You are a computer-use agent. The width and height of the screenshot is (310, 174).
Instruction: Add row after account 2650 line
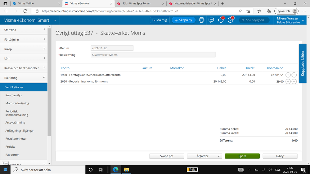coord(288,81)
